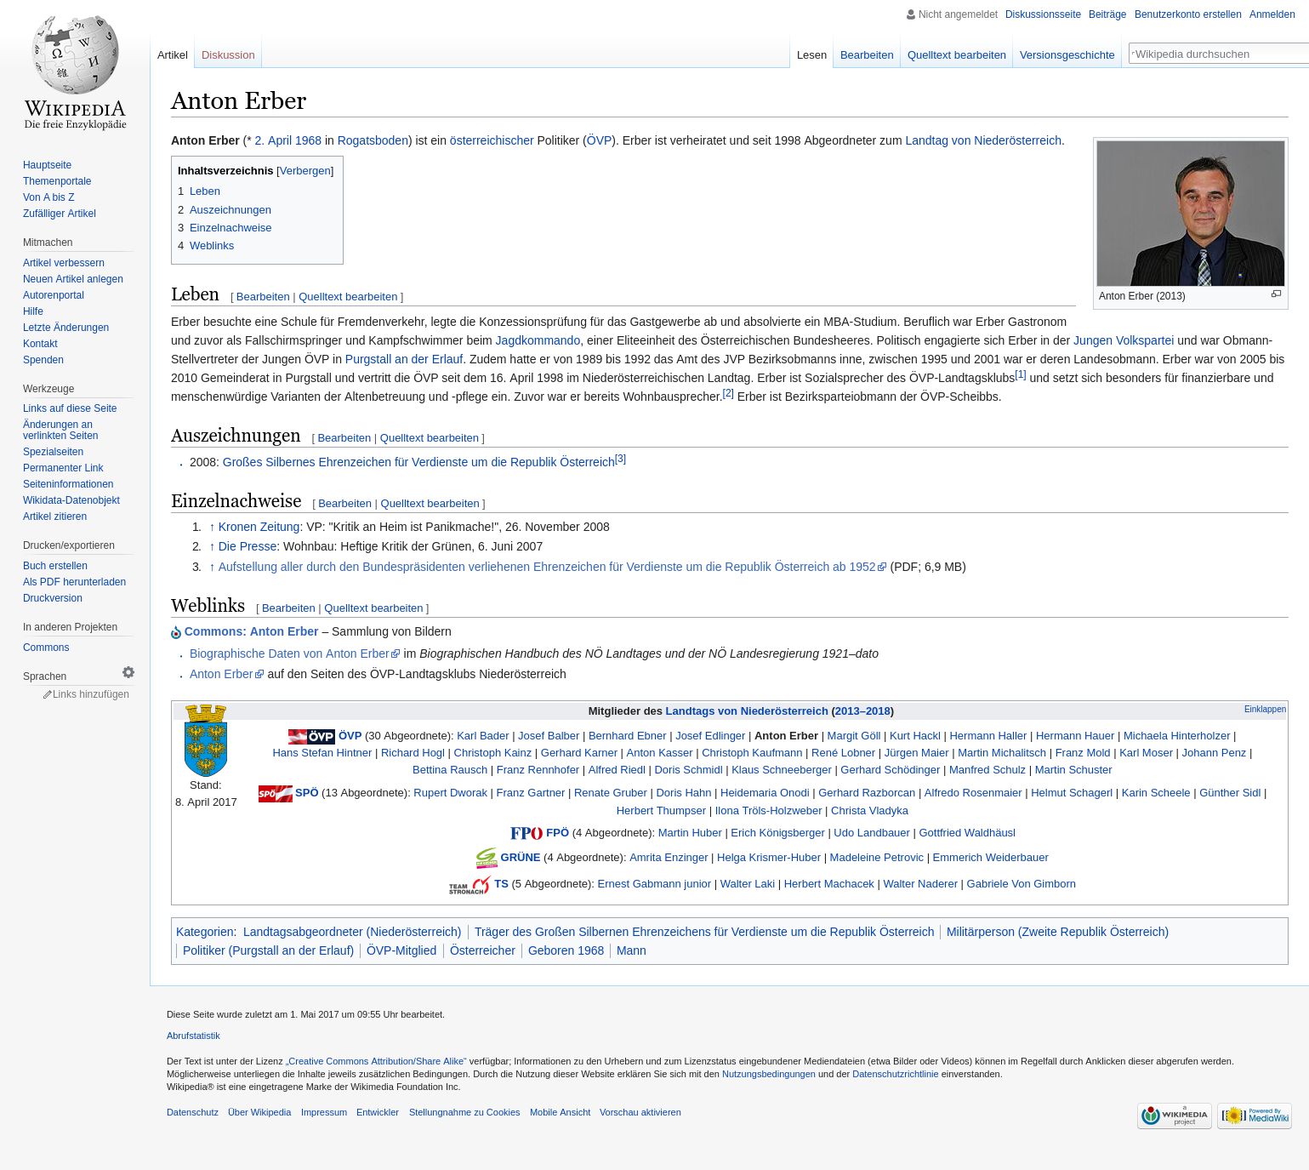Click the Team Stronach logo icon
1309x1170 pixels.
470,885
